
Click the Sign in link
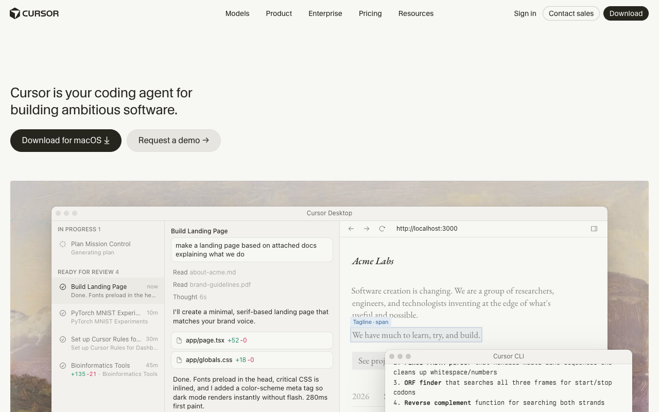pyautogui.click(x=525, y=13)
